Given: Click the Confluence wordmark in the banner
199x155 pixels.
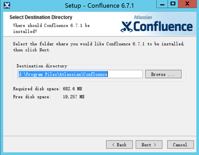Looking at the screenshot, I should (x=163, y=26).
